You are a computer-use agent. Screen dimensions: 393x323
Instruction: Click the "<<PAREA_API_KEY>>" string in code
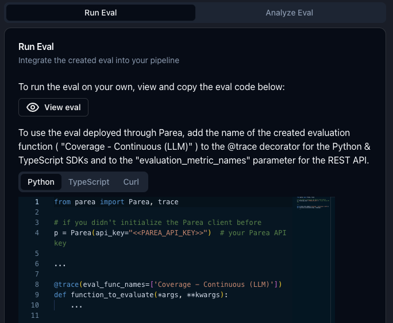[168, 233]
